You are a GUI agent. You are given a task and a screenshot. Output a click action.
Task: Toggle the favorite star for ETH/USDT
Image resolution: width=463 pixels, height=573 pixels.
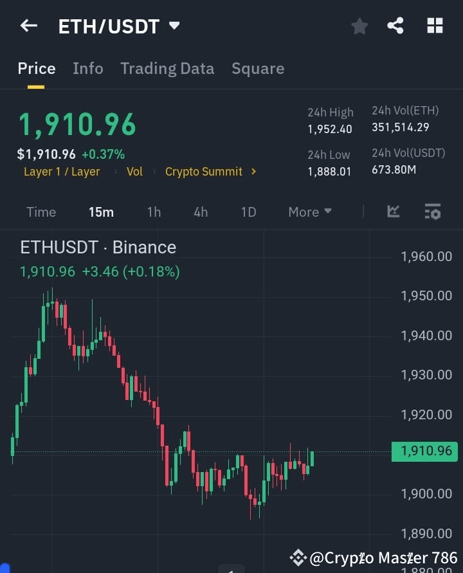359,26
